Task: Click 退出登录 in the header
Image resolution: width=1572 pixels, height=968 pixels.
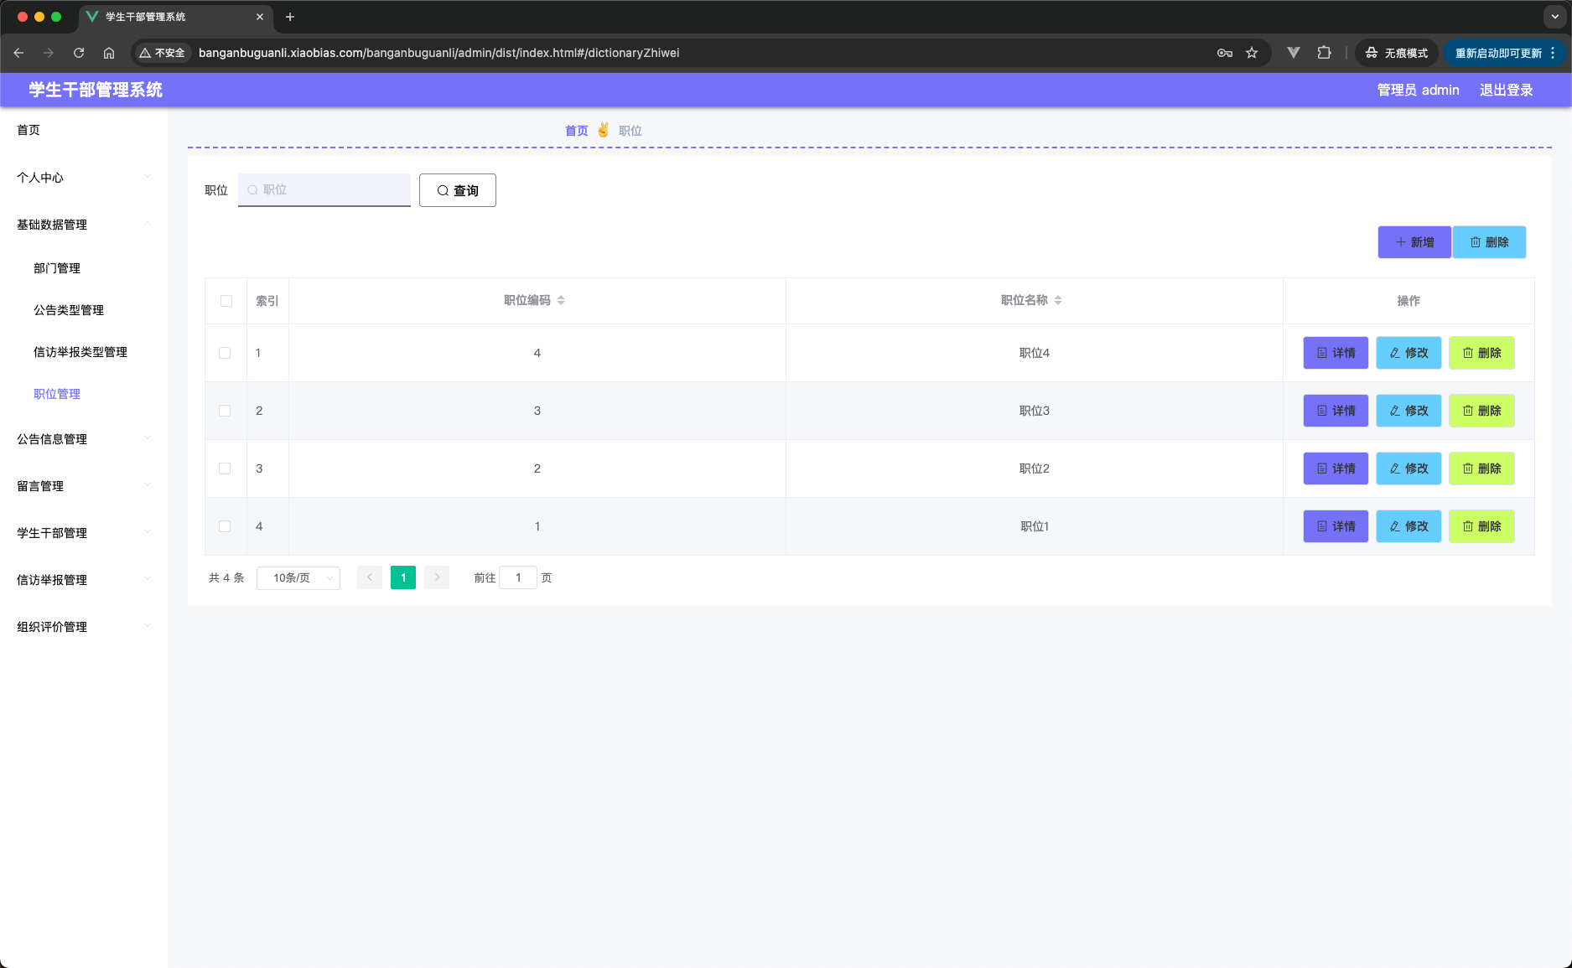Action: coord(1506,90)
